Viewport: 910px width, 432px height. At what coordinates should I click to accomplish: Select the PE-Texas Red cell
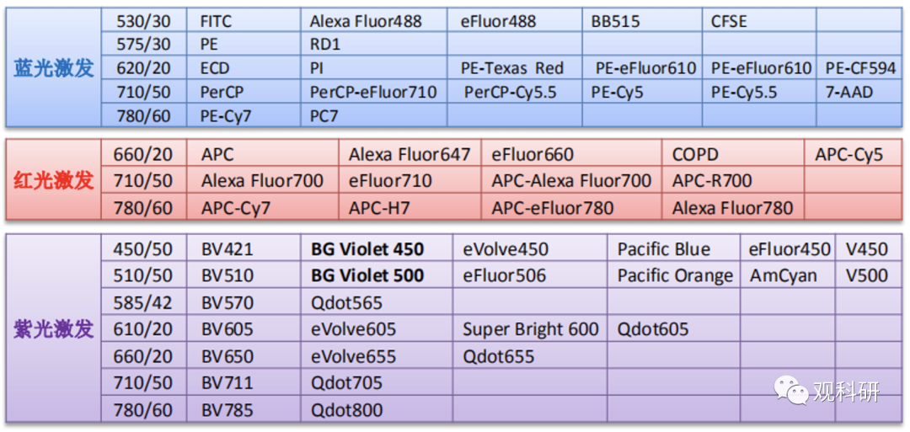tap(512, 68)
